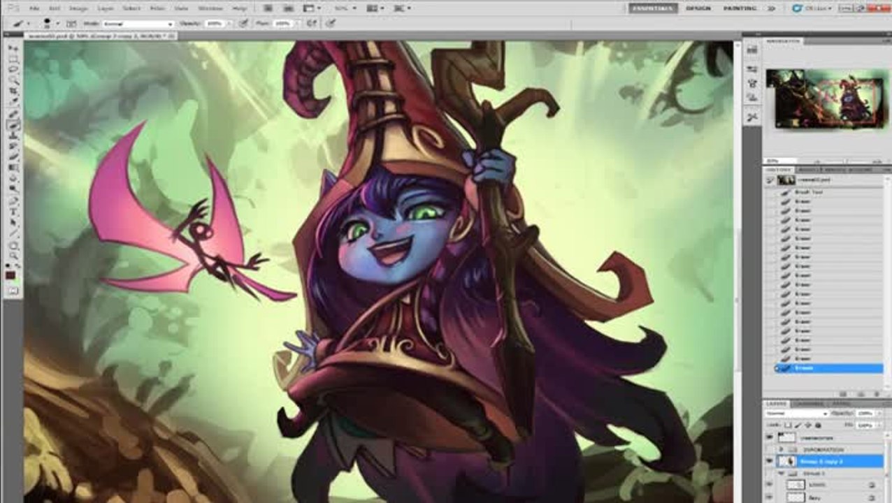Select the Rectangular Marquee tool
Viewport: 892px width, 503px height.
[13, 59]
